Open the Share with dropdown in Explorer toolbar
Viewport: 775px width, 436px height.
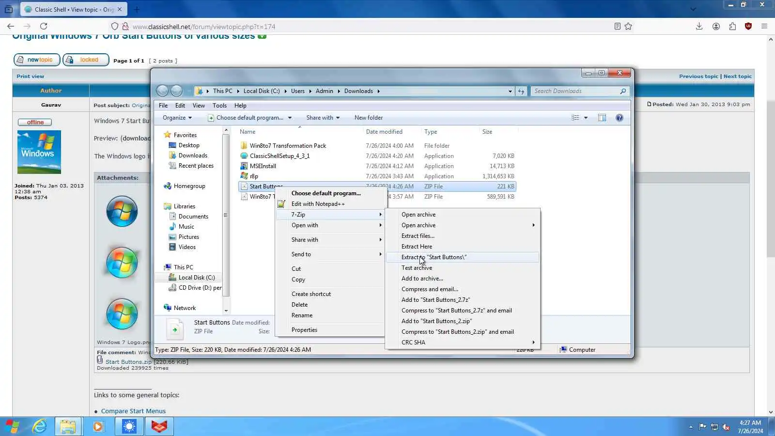[x=323, y=118]
